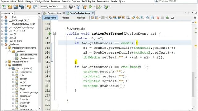Click the globe browser icon in toolbar
Image resolution: width=198 pixels, height=111 pixels.
tap(71, 6)
